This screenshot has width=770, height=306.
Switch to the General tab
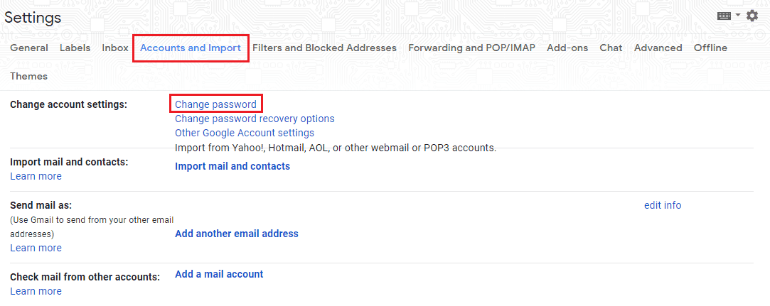click(x=29, y=48)
